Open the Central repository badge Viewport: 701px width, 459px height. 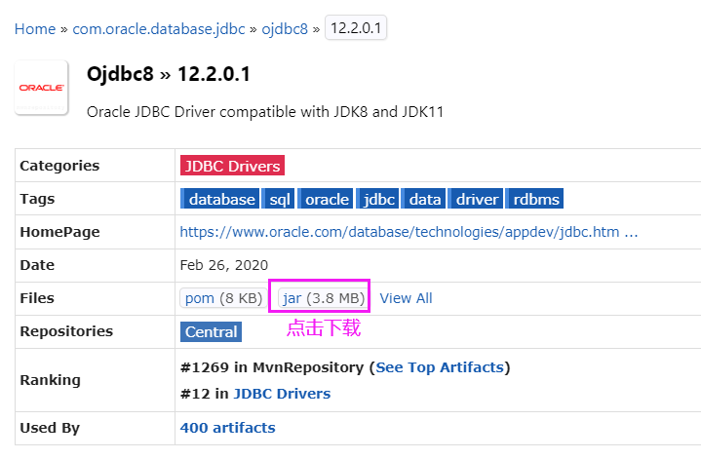pyautogui.click(x=212, y=331)
